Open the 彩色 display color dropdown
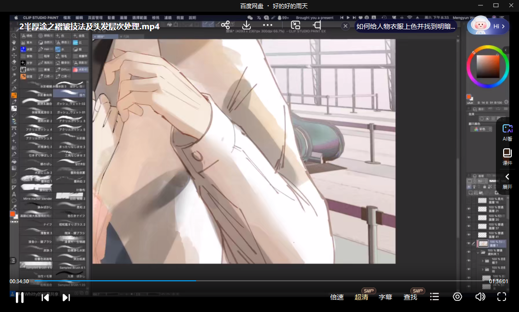 point(482,129)
